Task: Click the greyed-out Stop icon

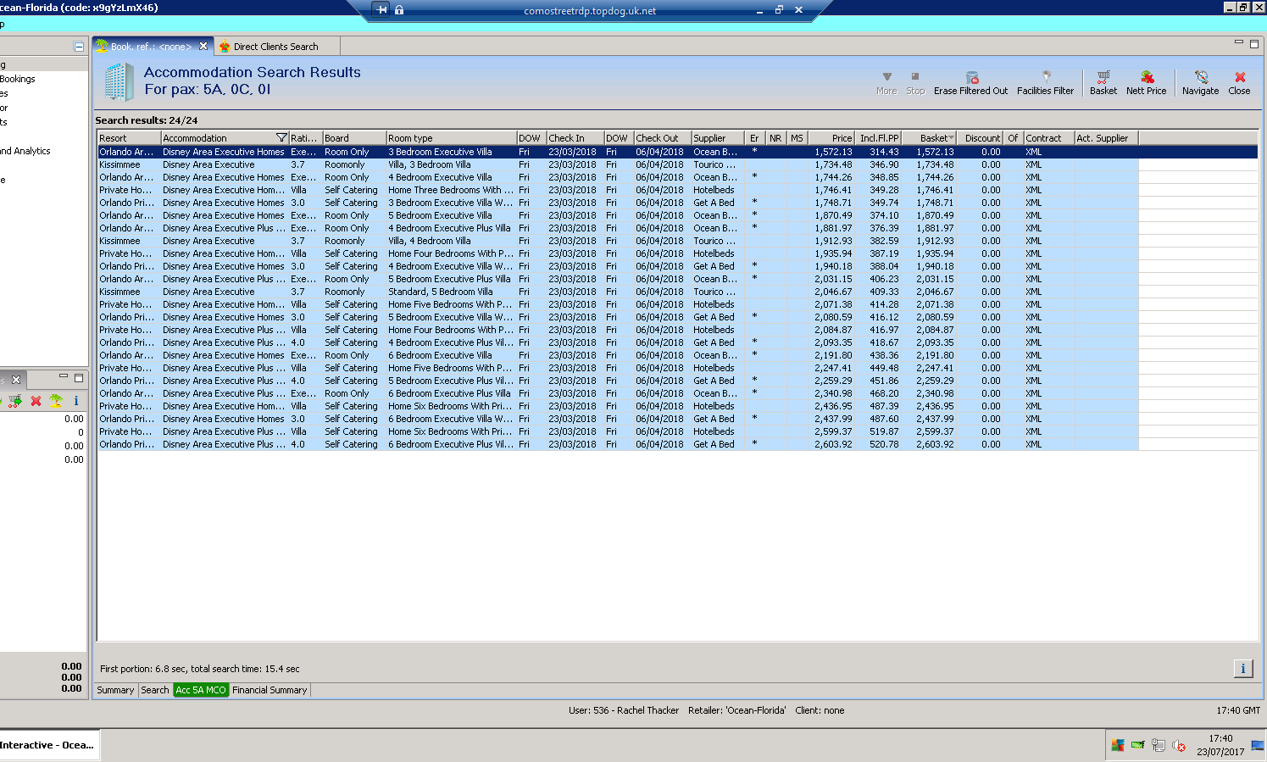Action: click(x=915, y=77)
